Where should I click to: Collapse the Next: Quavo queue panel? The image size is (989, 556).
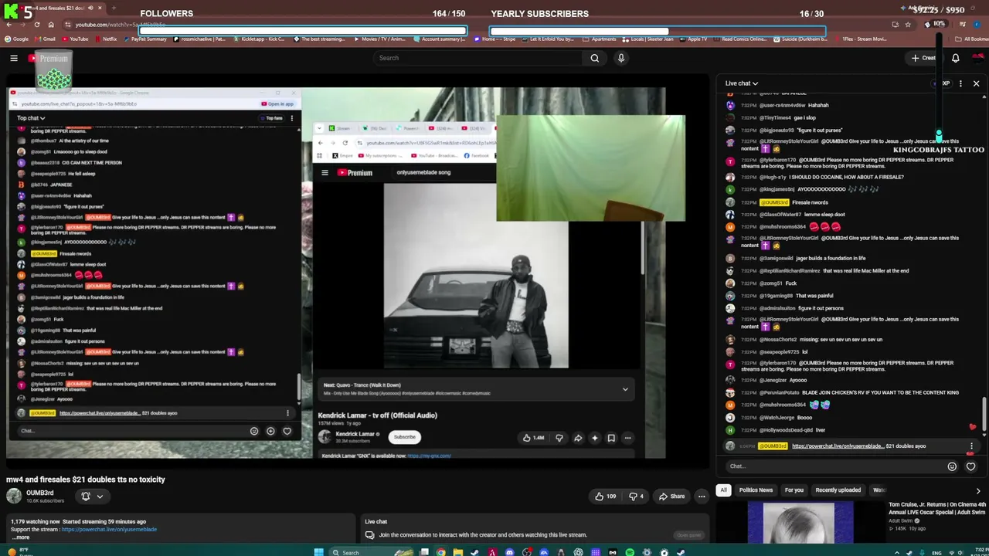coord(625,389)
